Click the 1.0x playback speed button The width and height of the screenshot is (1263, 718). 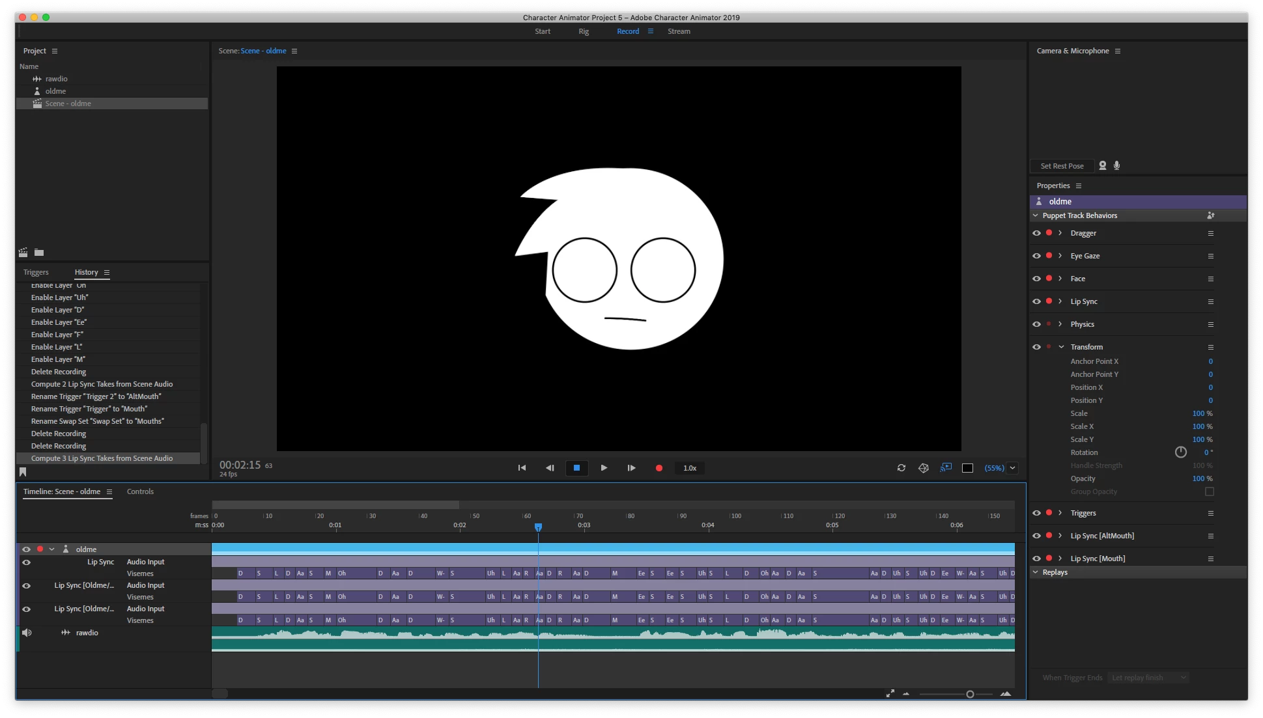(690, 468)
